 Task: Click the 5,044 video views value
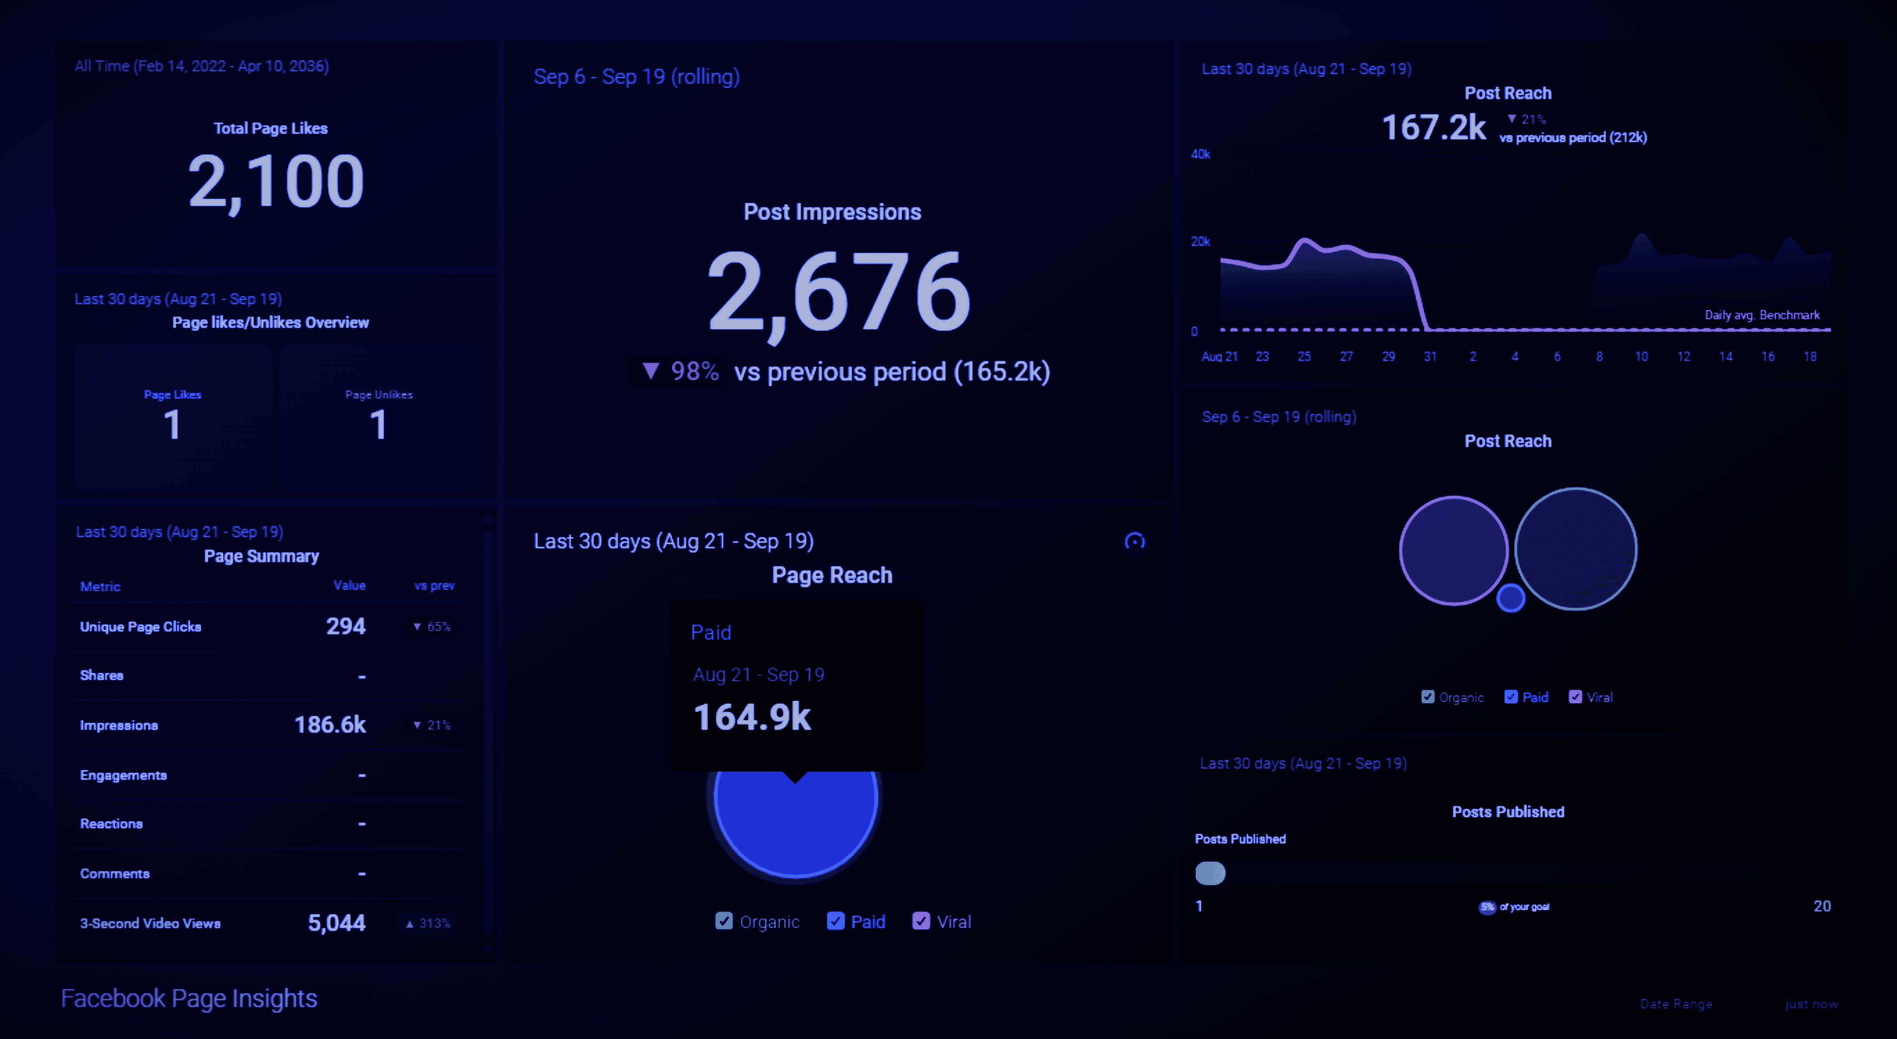point(336,923)
